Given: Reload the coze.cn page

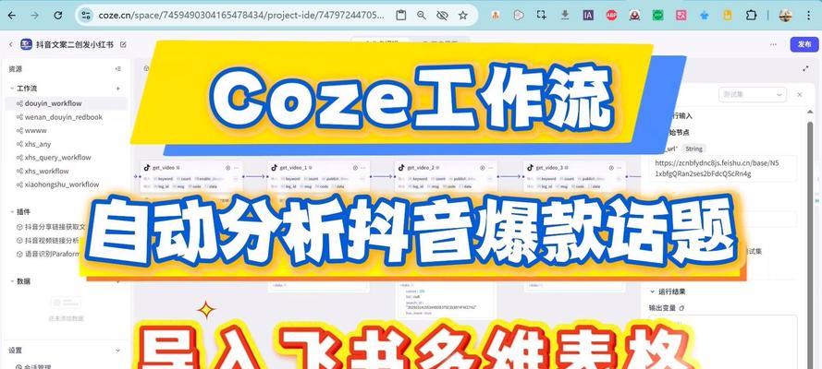Looking at the screenshot, I should pos(58,16).
